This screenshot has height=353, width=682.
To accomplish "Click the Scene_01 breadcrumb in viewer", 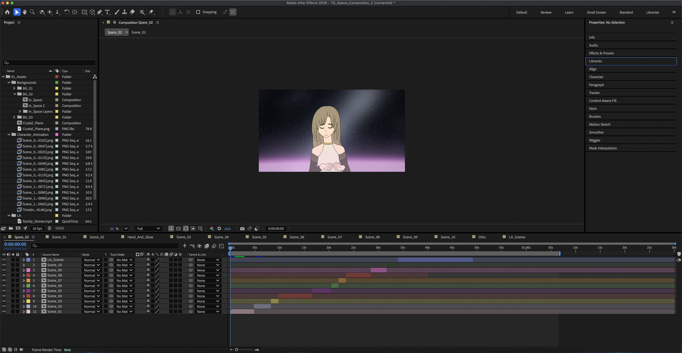I will [139, 32].
